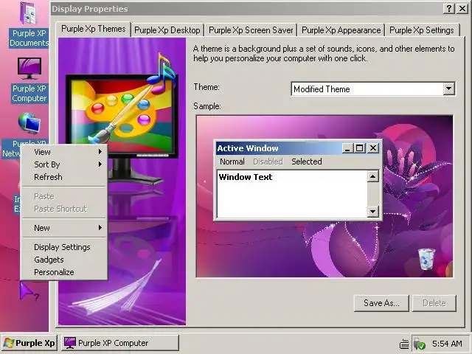
Task: Click the sample window scroll down arrow
Action: (372, 212)
